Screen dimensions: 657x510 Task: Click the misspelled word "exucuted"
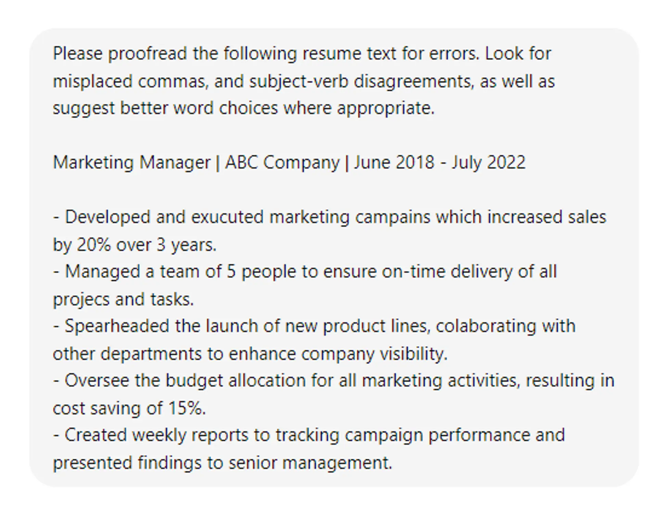pyautogui.click(x=227, y=217)
